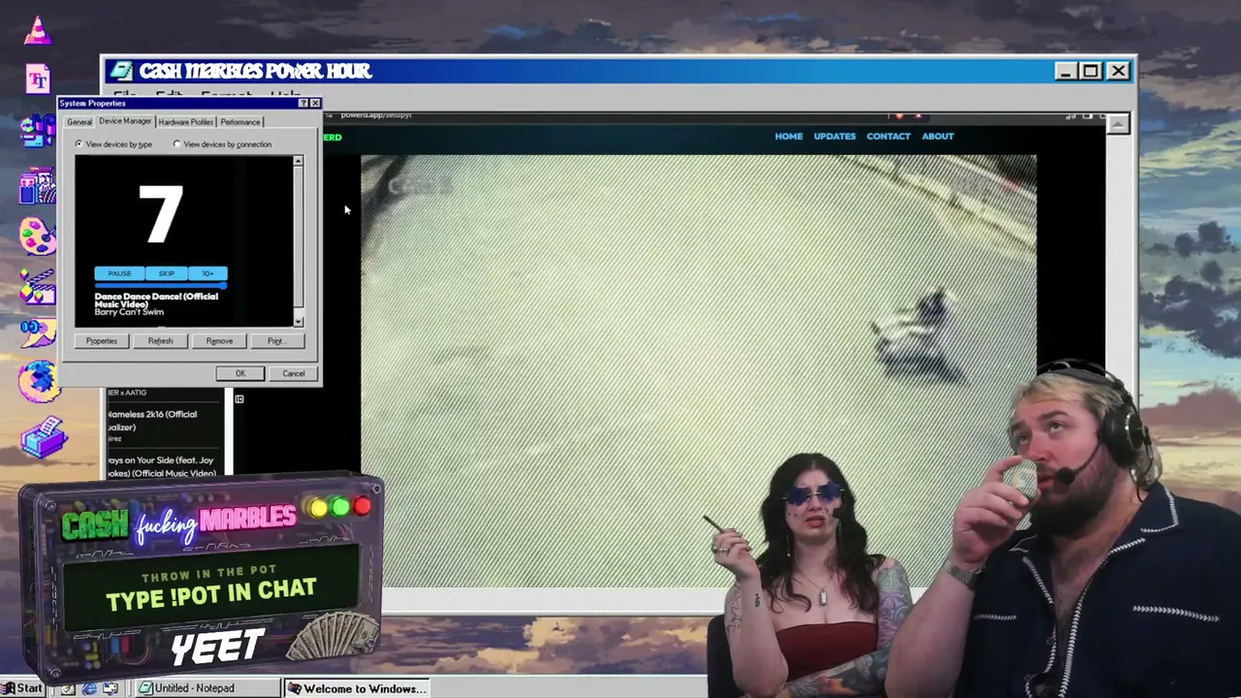The height and width of the screenshot is (698, 1241).
Task: Switch to the Performance tab
Action: (239, 122)
